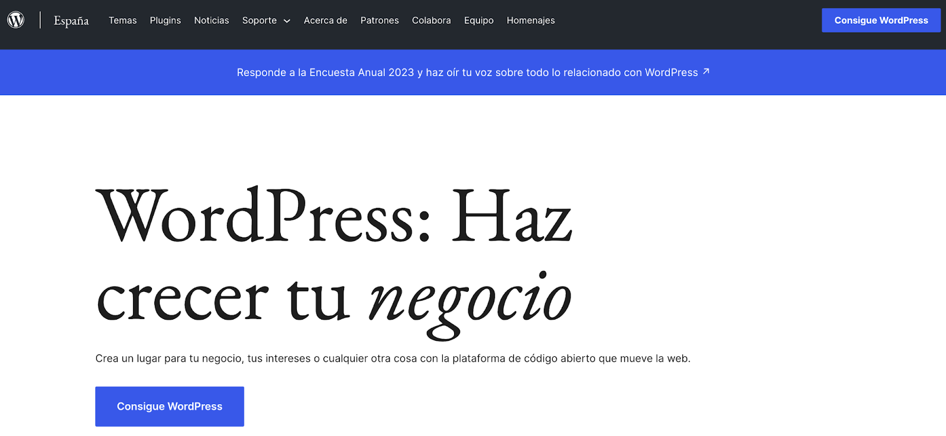The height and width of the screenshot is (436, 946).
Task: Click the WordPress logo icon
Action: click(16, 20)
